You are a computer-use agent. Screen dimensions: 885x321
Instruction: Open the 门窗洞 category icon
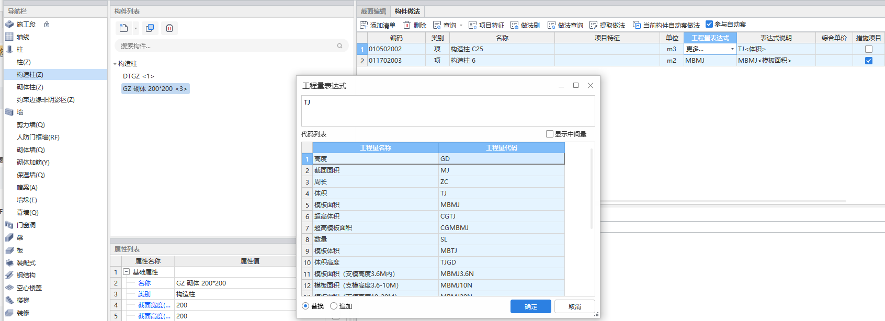tap(9, 225)
